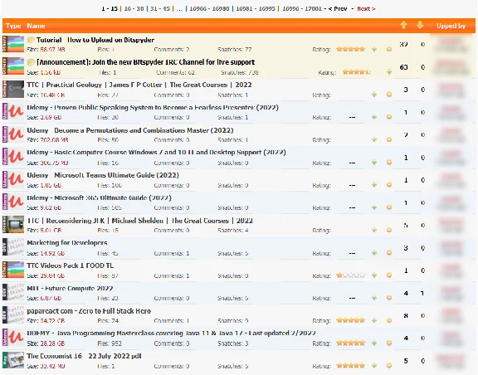This screenshot has width=478, height=375.
Task: Click Udemy category icon of Public Speaking row
Action: click(x=13, y=111)
